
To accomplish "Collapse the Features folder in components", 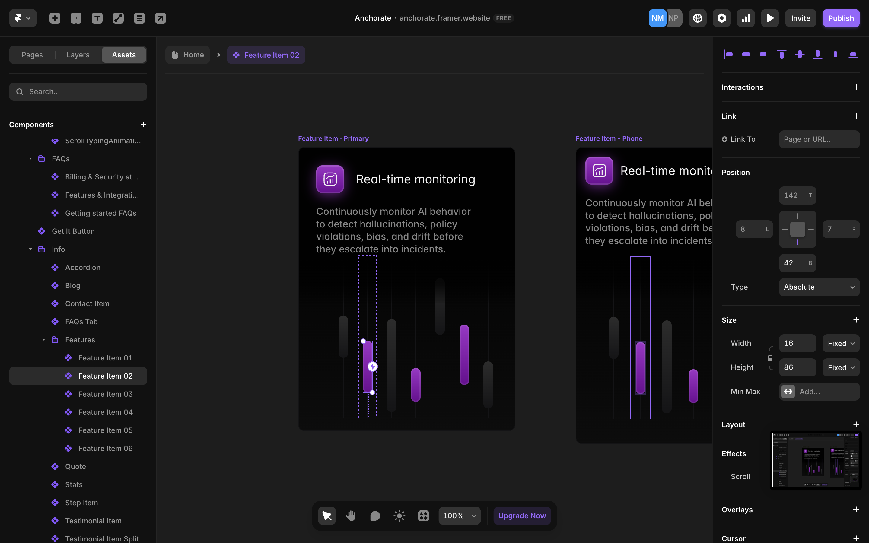I will (x=43, y=340).
